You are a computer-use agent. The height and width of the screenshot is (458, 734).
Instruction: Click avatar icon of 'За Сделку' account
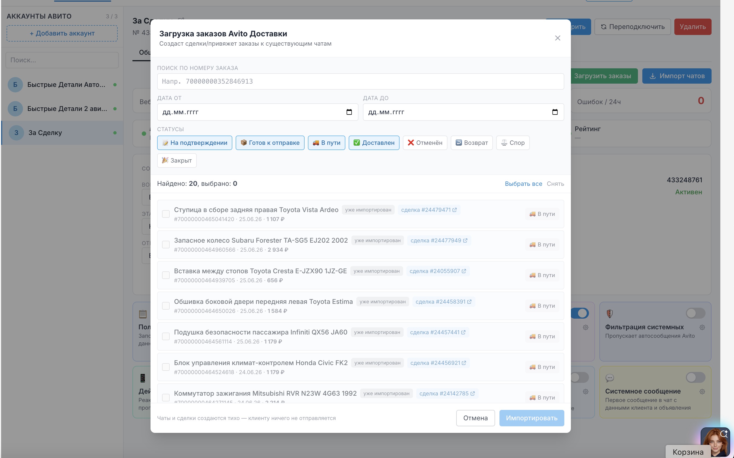click(16, 133)
